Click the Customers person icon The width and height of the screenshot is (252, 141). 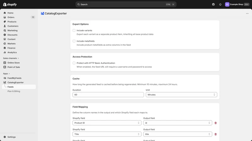(x=5, y=26)
